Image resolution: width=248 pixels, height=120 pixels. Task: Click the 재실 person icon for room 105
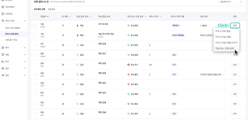coord(77,35)
